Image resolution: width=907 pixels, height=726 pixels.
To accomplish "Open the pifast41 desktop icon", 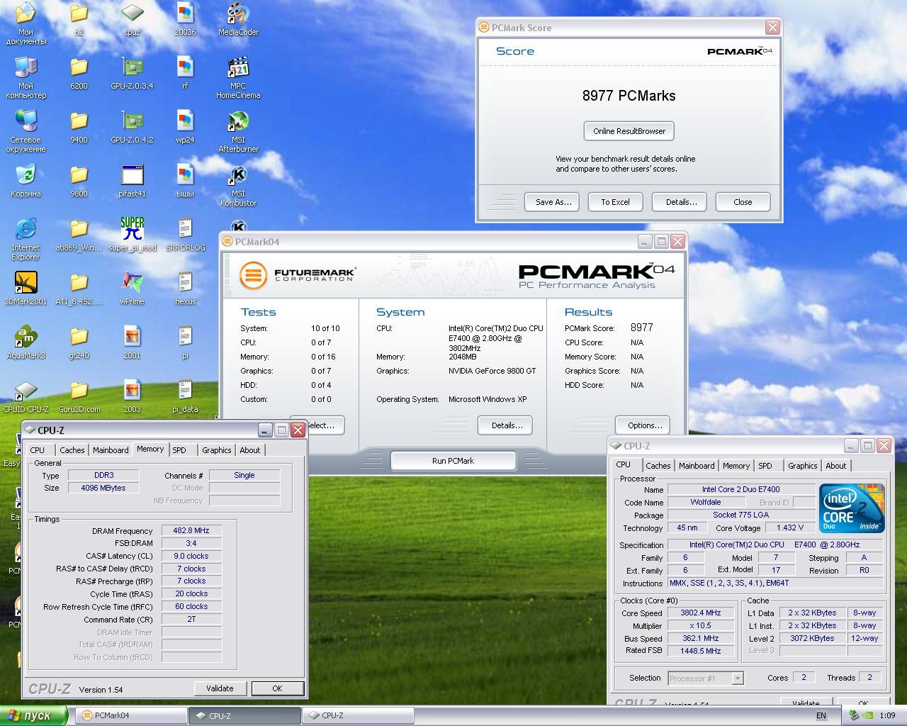I will tap(132, 181).
